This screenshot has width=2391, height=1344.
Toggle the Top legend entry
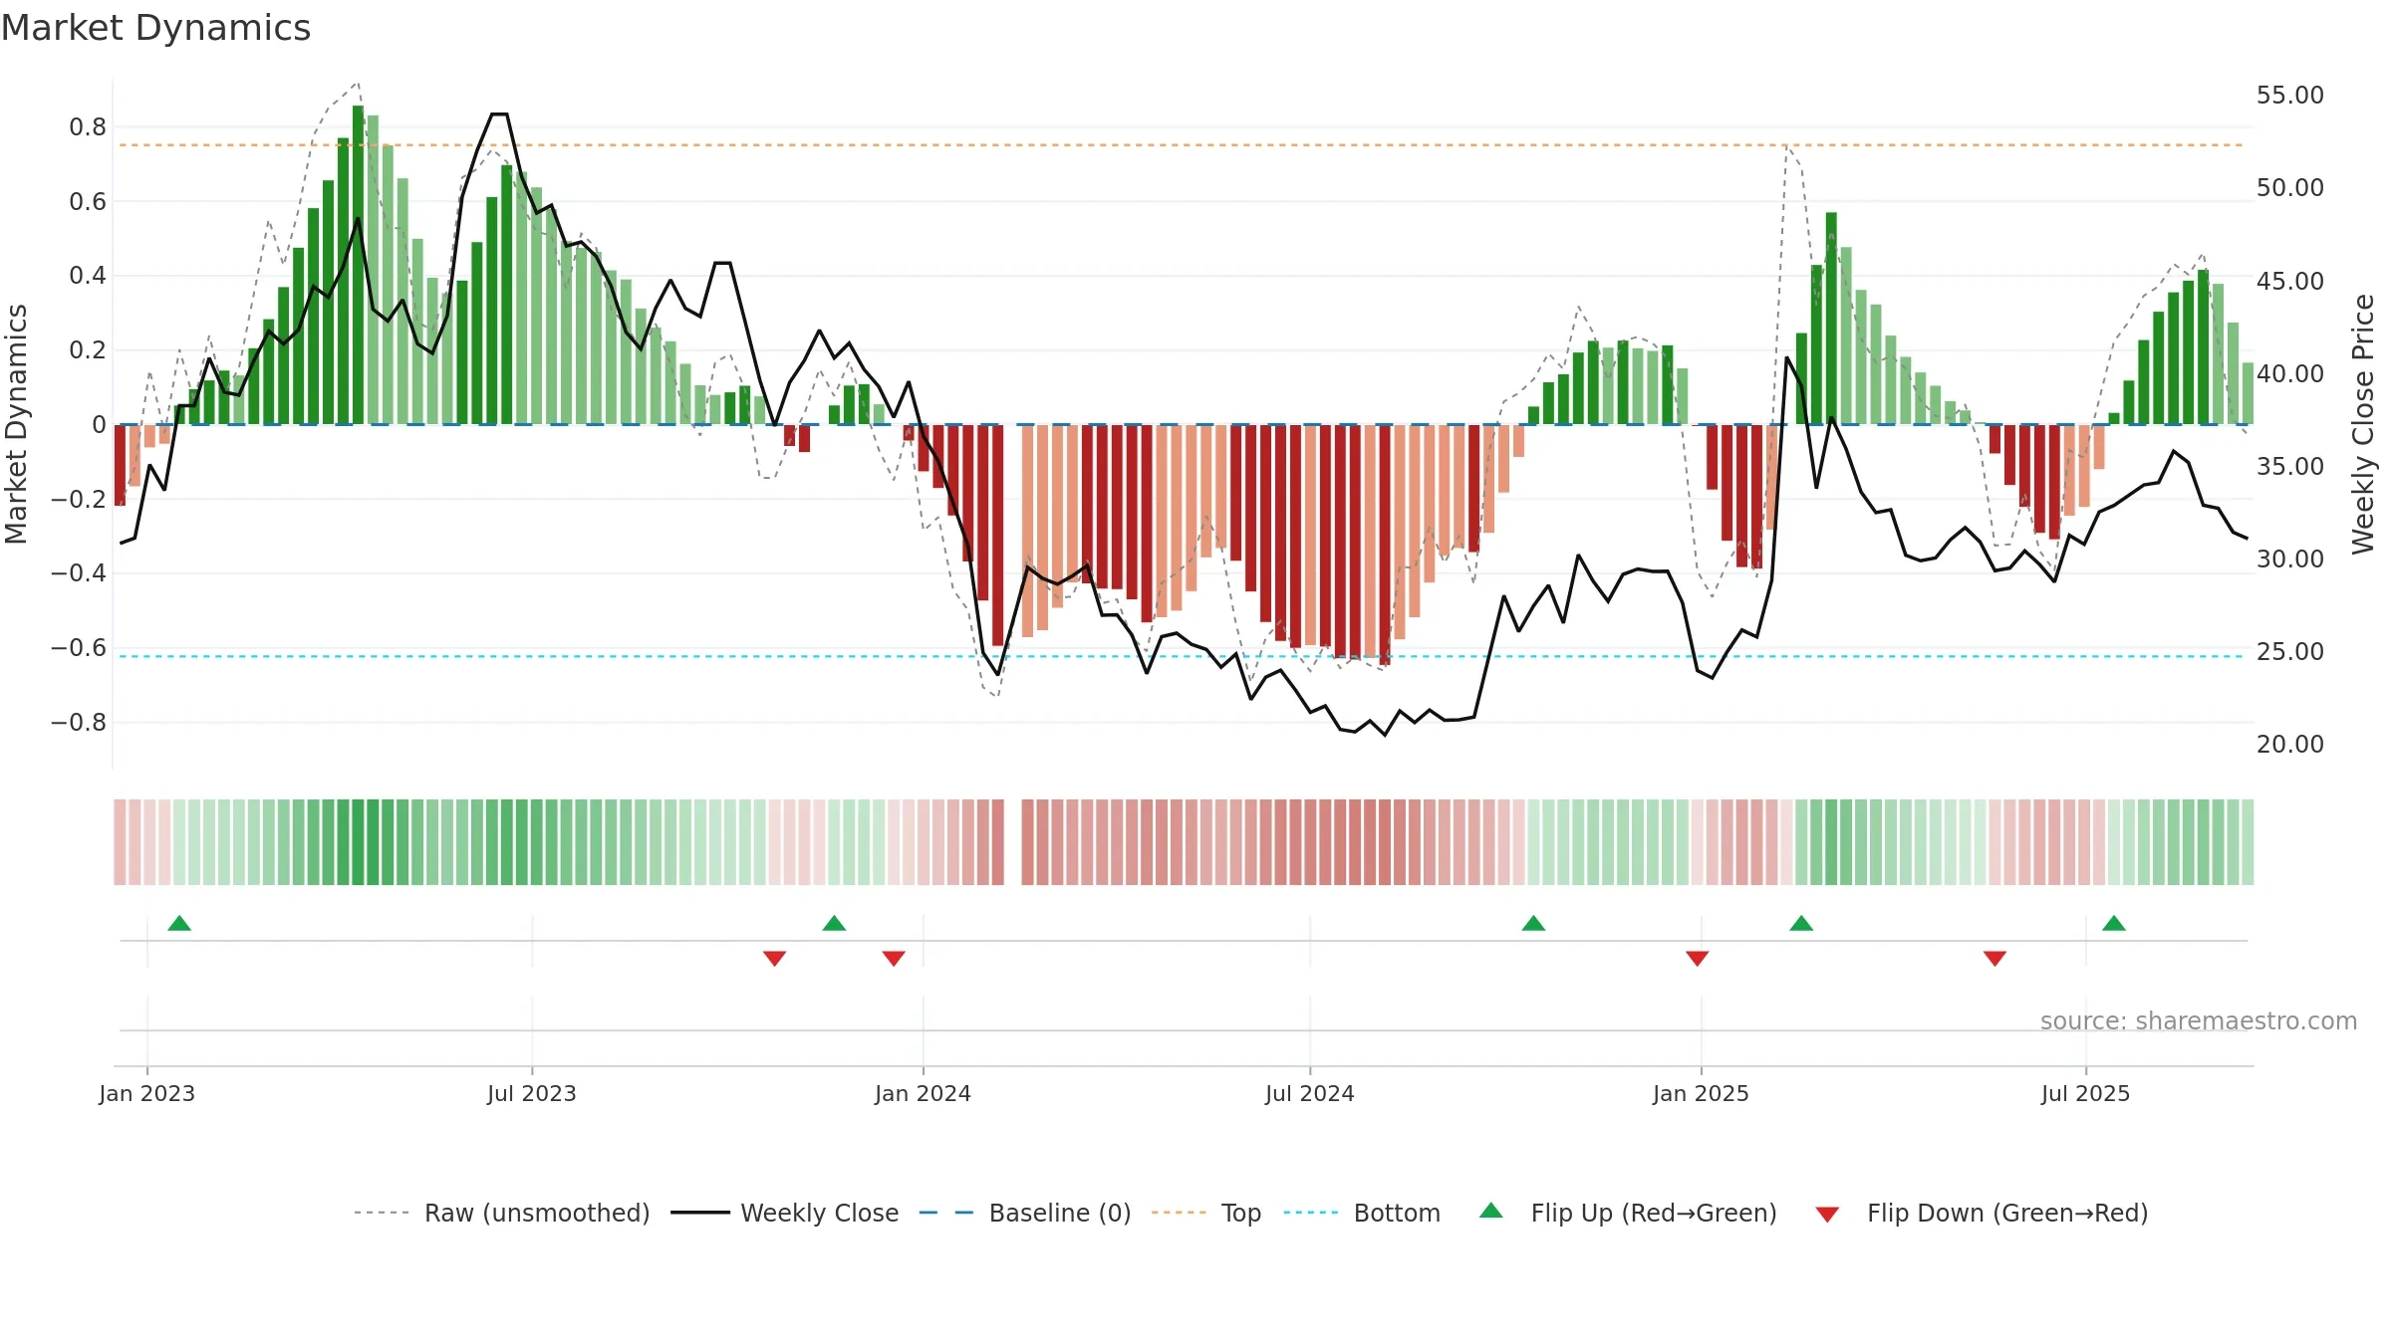(x=1206, y=1213)
